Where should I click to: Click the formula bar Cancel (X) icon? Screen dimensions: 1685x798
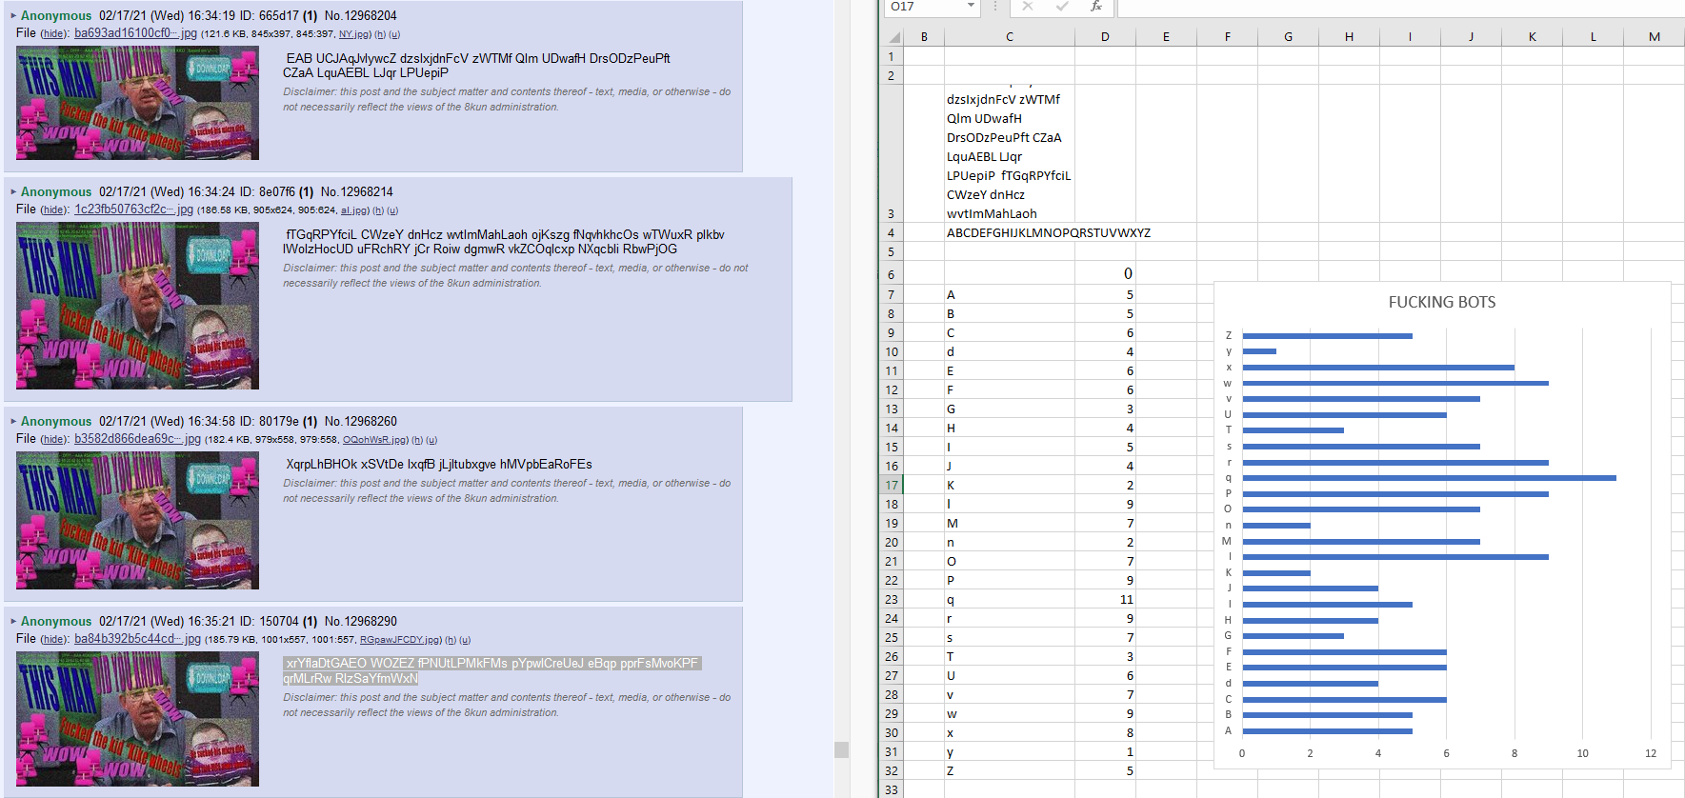tap(1027, 7)
